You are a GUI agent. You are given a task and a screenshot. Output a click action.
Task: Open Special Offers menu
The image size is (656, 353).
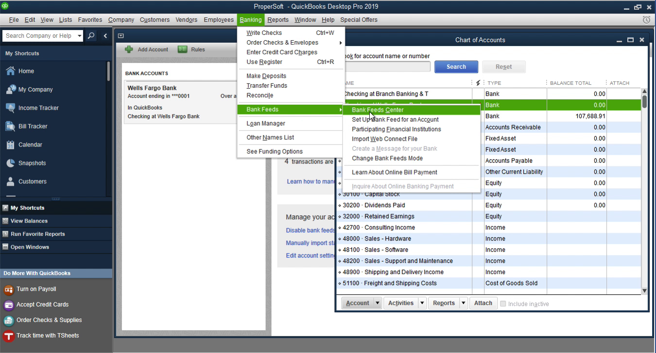[x=359, y=20]
